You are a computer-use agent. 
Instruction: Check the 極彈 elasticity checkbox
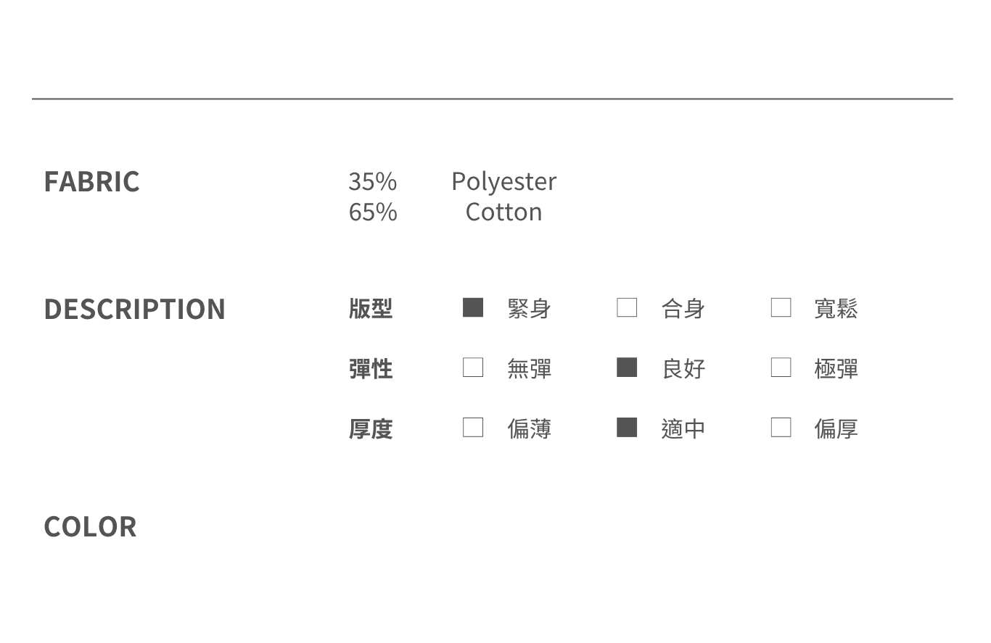point(781,368)
